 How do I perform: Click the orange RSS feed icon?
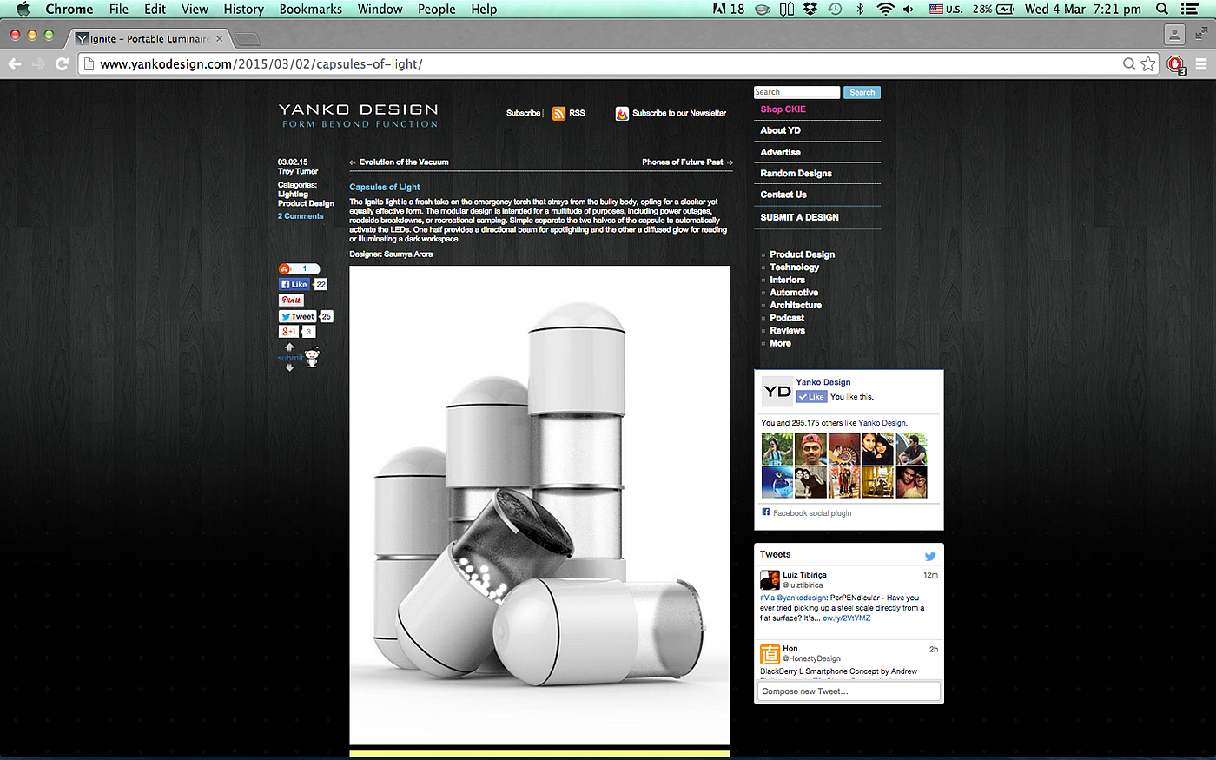coord(558,114)
